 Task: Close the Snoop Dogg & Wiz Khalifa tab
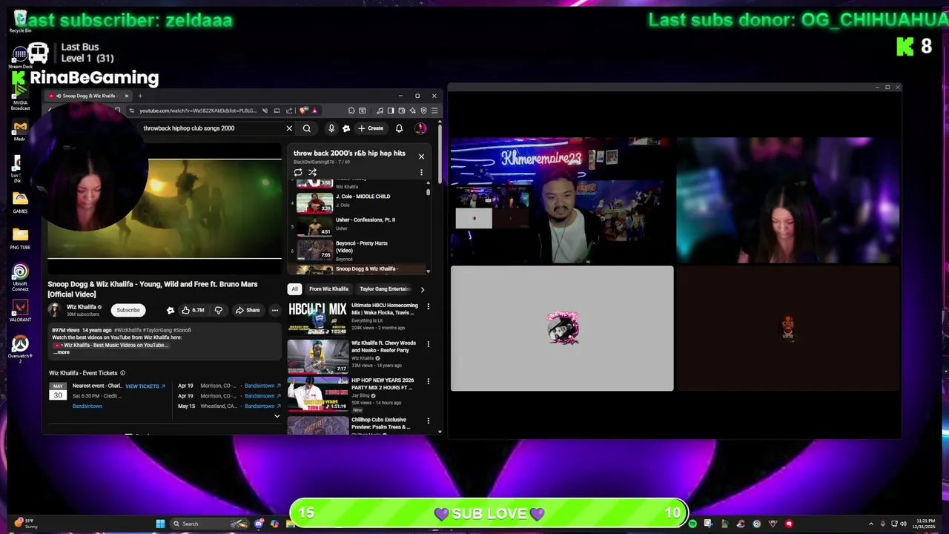[x=127, y=96]
